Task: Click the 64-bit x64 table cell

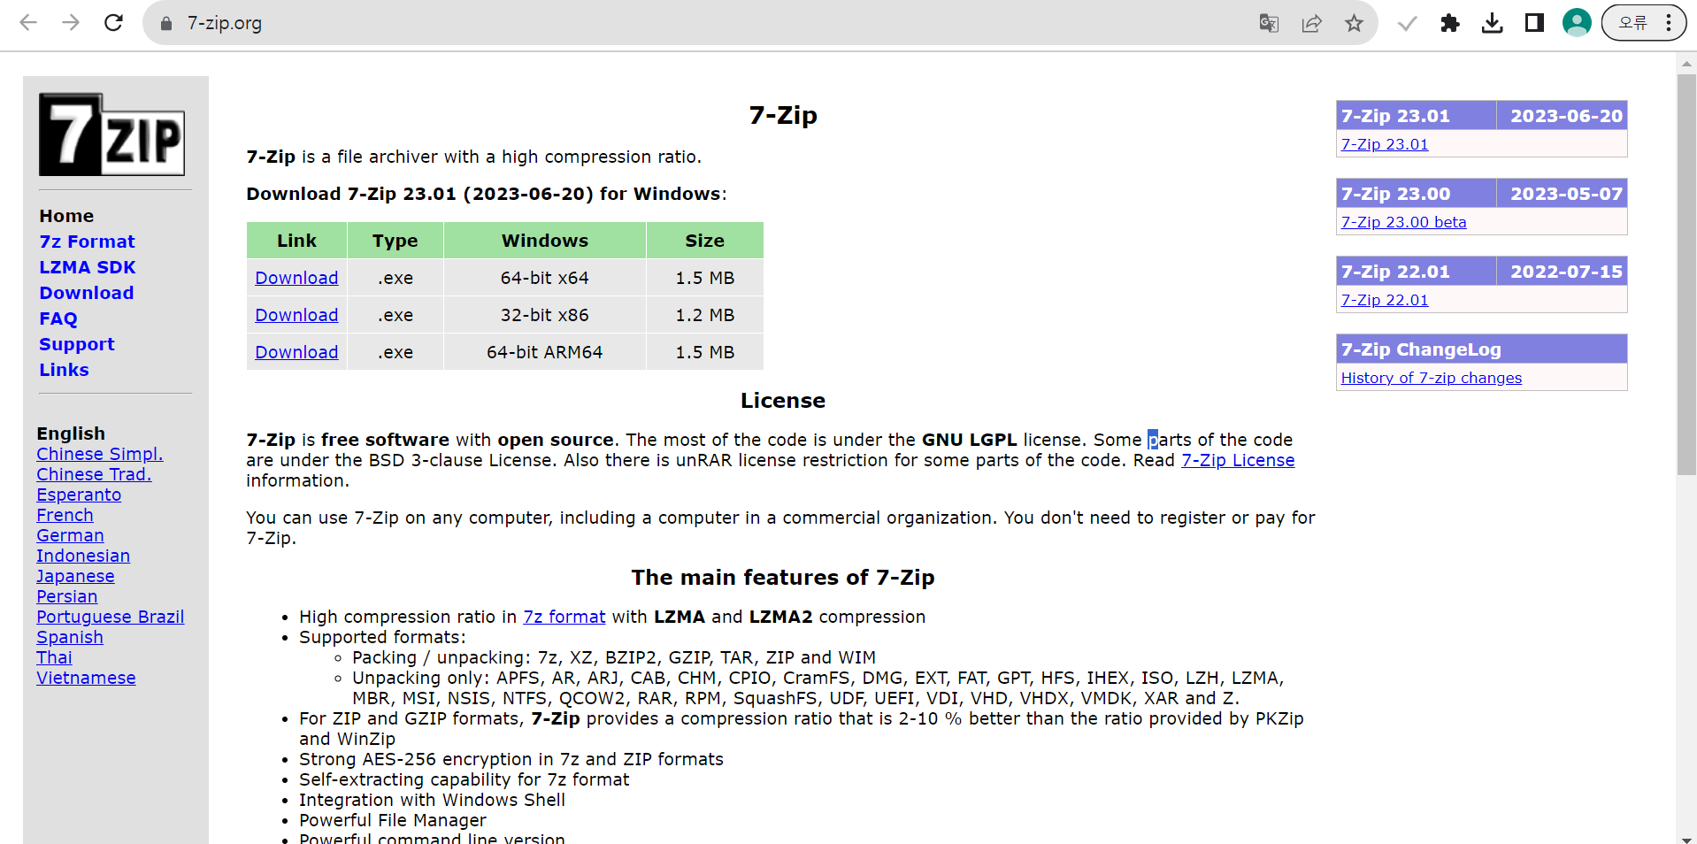Action: (x=545, y=278)
